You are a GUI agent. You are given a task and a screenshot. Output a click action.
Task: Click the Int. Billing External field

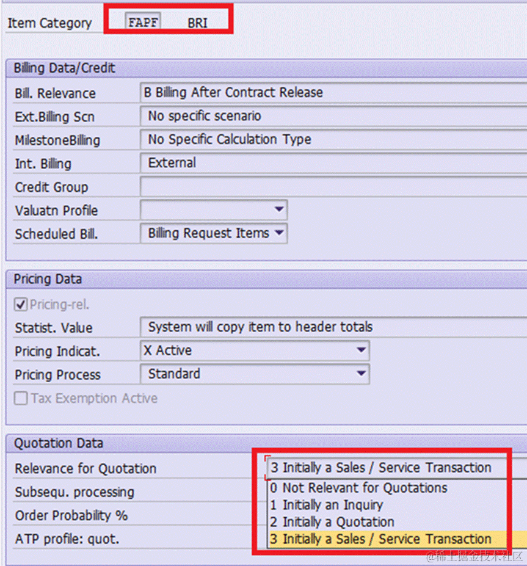pos(333,163)
